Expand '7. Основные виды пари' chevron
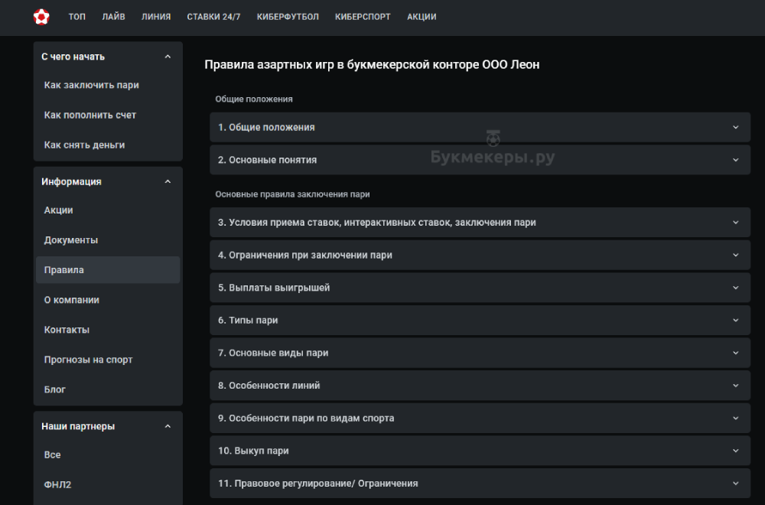The image size is (765, 505). pos(736,353)
